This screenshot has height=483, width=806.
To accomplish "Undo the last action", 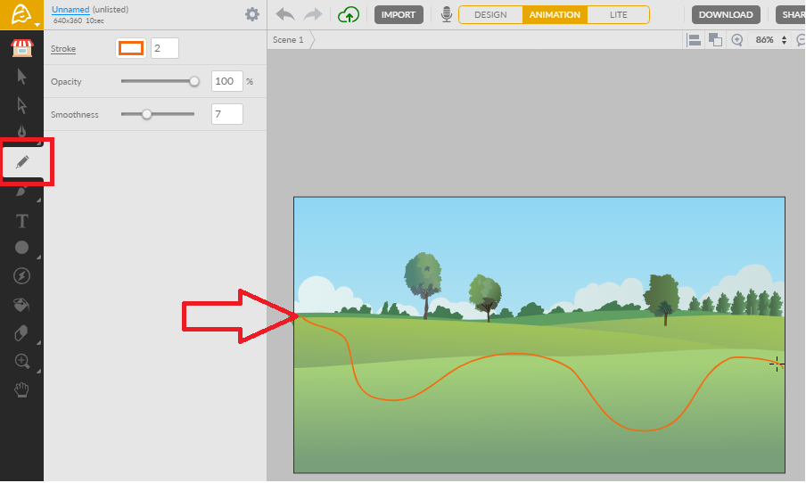I will [285, 15].
